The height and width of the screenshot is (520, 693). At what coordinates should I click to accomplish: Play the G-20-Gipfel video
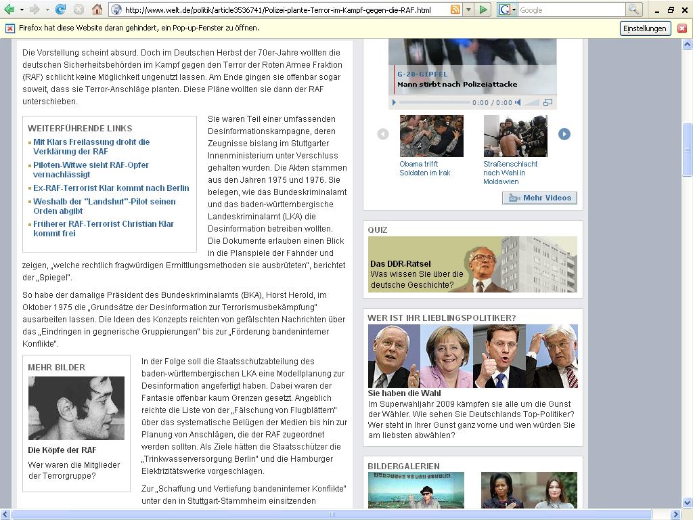(394, 103)
